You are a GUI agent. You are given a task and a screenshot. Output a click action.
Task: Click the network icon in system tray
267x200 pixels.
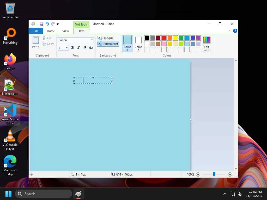click(x=233, y=194)
